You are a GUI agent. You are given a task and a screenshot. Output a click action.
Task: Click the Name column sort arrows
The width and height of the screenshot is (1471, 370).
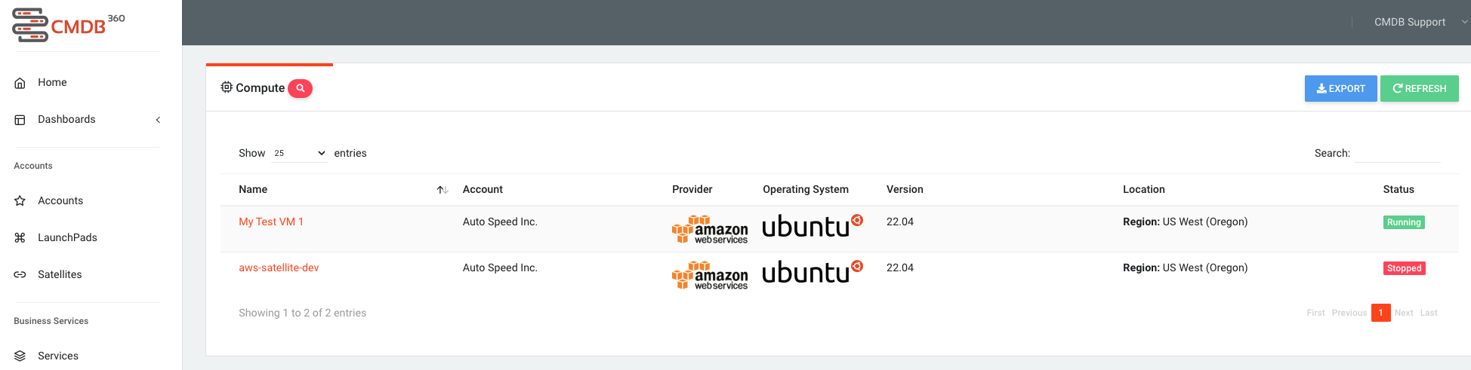[x=443, y=190]
